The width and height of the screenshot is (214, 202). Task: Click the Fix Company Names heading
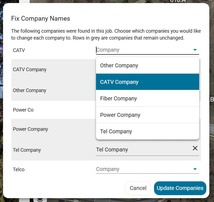[x=40, y=18]
